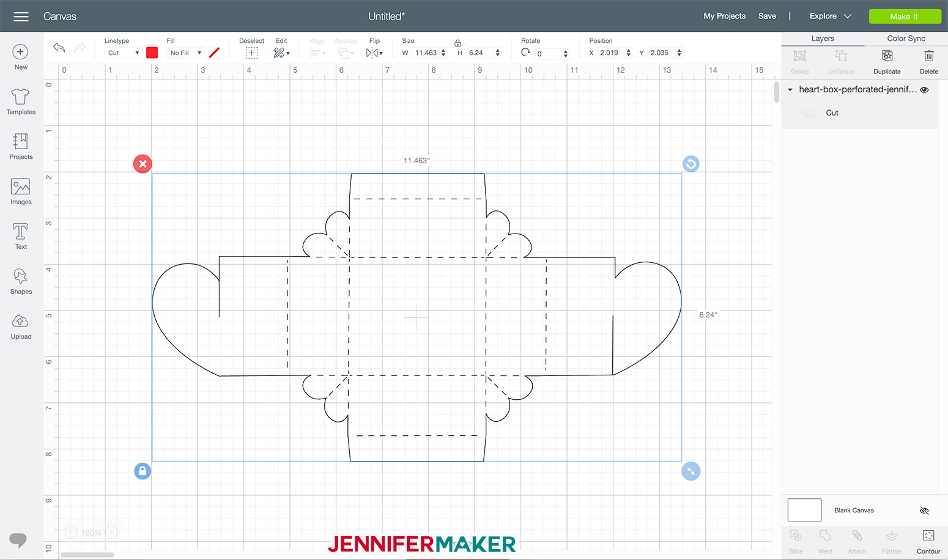This screenshot has width=948, height=560.
Task: Open the Align dropdown
Action: [317, 53]
